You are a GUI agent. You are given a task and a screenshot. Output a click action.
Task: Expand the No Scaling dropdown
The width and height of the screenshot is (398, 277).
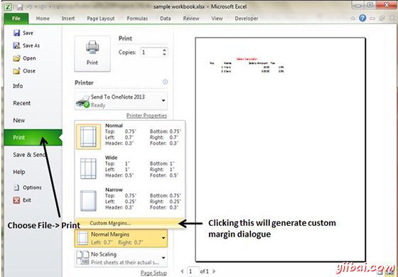click(x=121, y=258)
